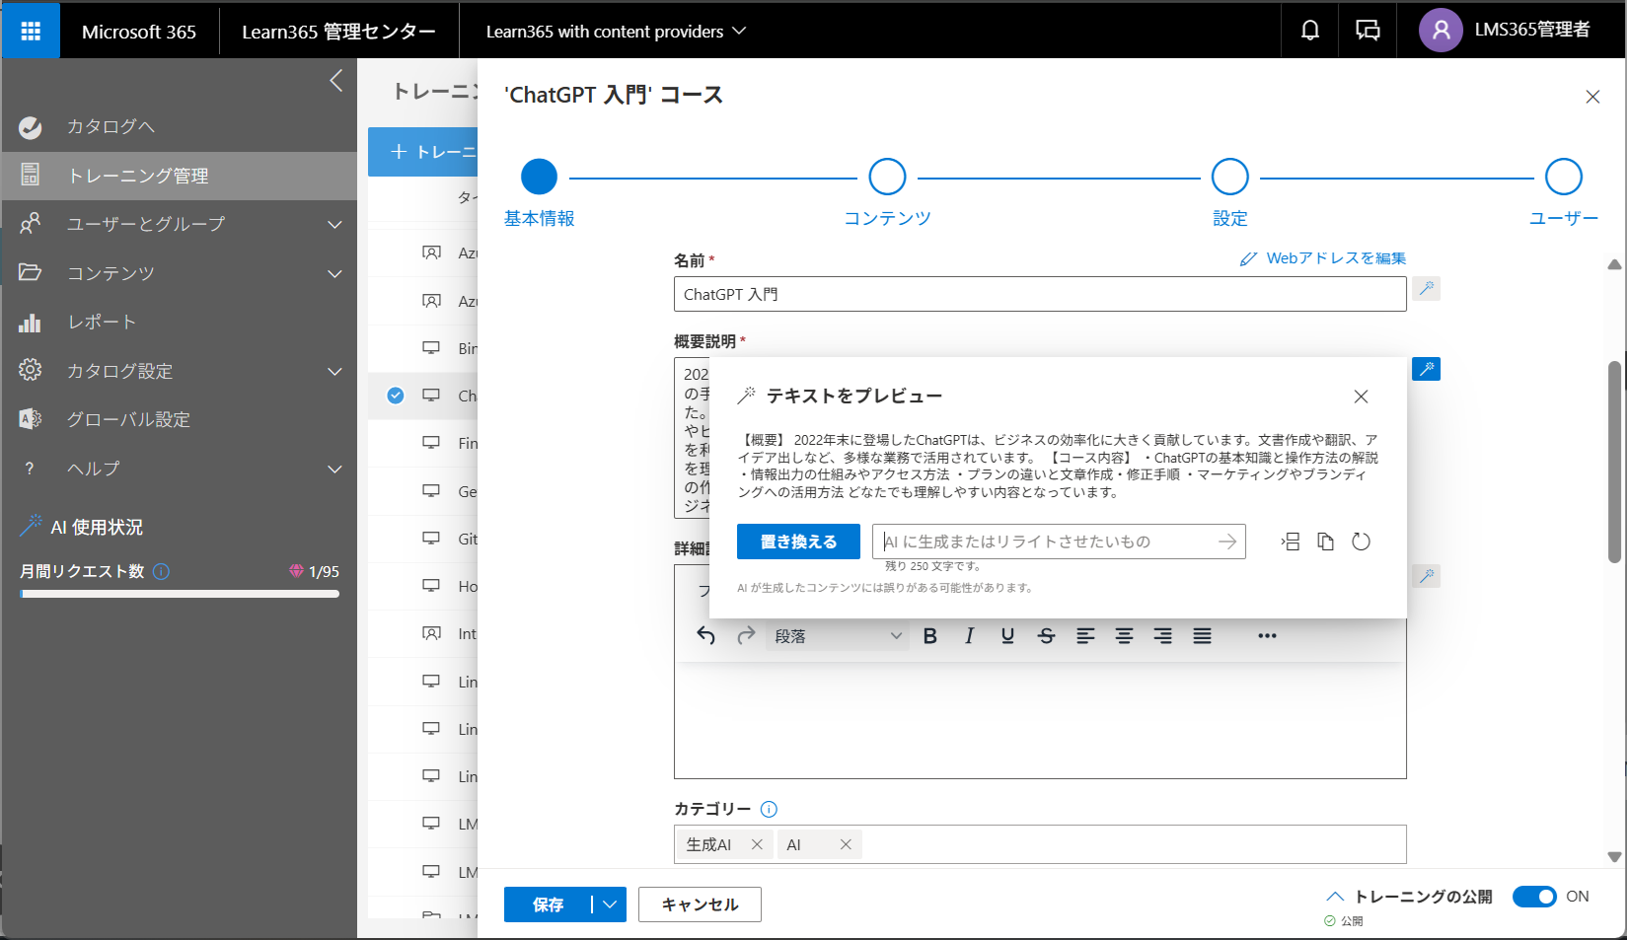Justify text alignment
Viewport: 1627px width, 940px height.
(x=1202, y=636)
